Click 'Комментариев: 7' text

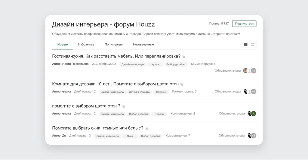click(178, 136)
